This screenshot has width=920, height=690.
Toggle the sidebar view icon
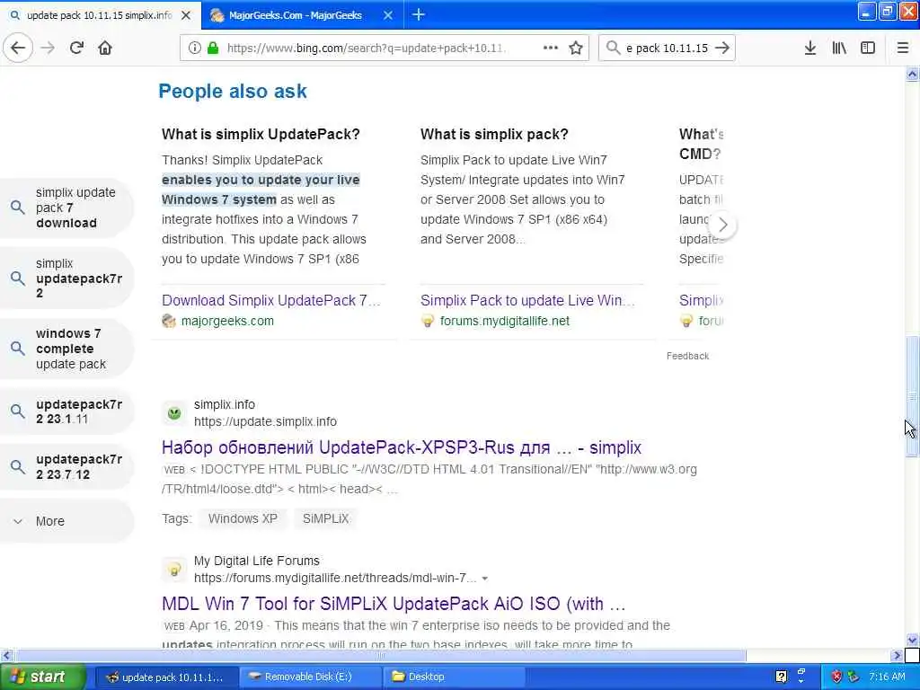(x=868, y=49)
